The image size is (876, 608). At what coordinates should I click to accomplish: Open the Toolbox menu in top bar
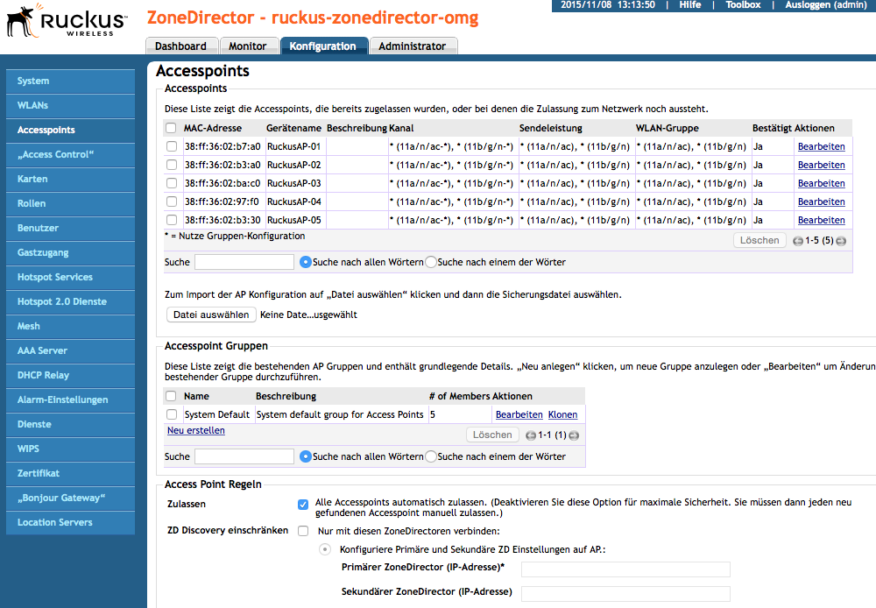743,5
